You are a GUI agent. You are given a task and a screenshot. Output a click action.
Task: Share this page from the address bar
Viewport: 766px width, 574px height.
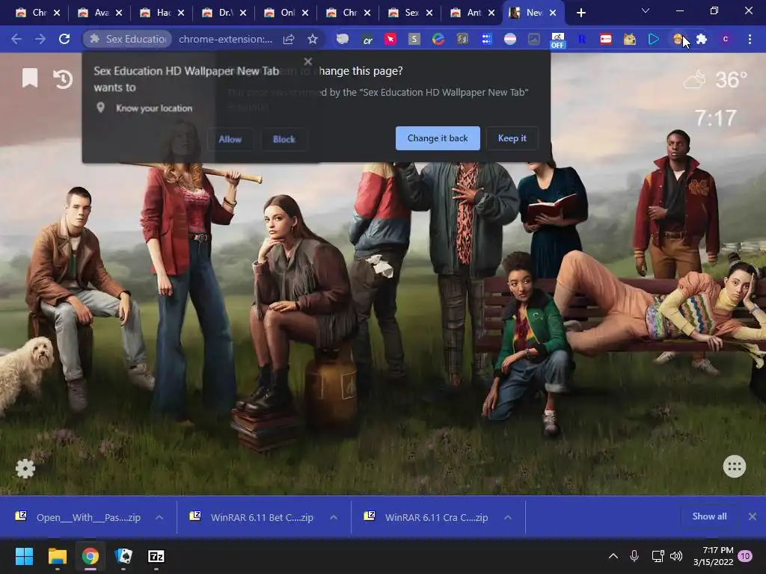click(289, 39)
